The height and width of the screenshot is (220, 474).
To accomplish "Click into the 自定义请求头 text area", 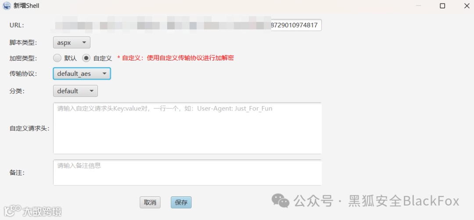I will point(187,128).
